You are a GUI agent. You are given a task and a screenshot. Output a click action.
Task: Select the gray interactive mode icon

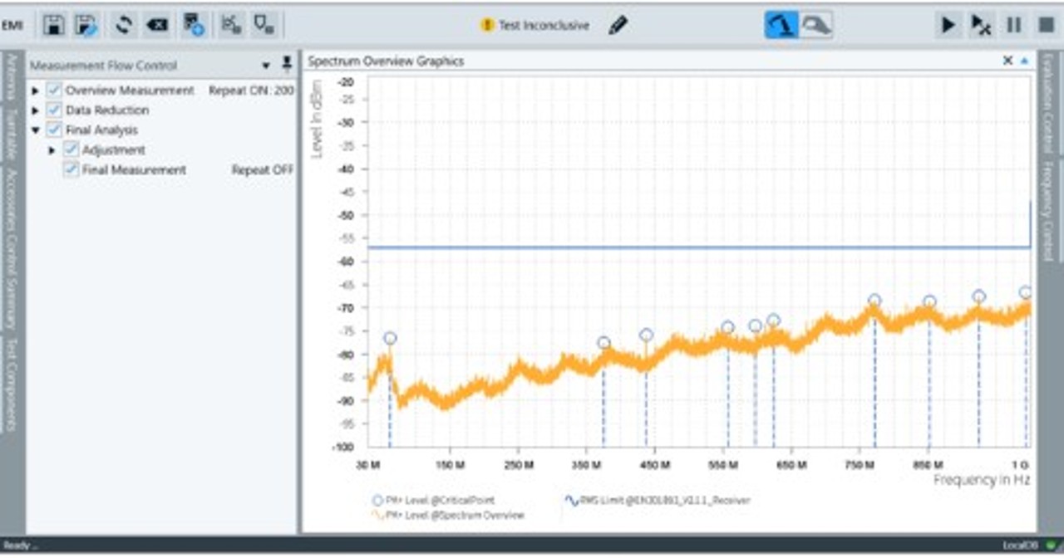(x=815, y=25)
